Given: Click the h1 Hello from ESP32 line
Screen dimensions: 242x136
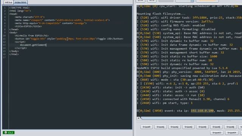Looking at the screenshot, I should [31, 36].
